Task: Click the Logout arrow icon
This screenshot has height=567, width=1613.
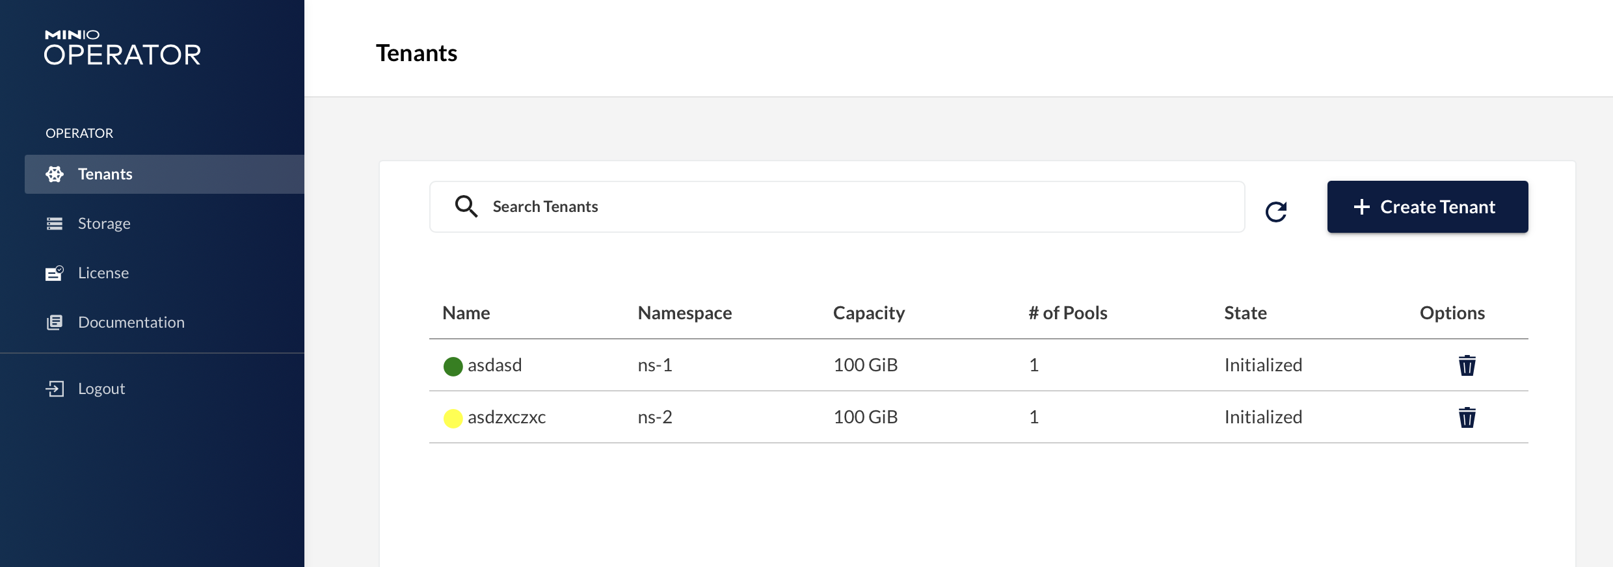Action: [55, 389]
